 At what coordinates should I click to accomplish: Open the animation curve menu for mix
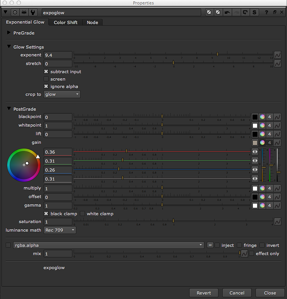tap(244, 254)
